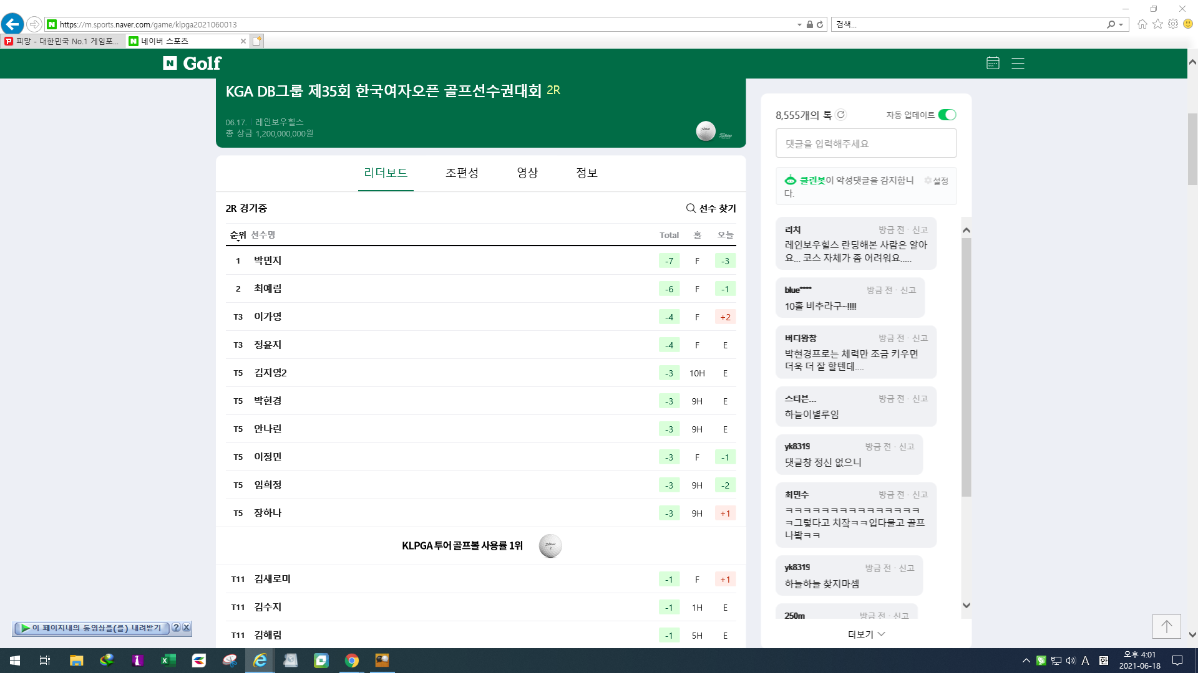Open player 박현경 row
Screen dimensions: 1198x673
click(x=480, y=401)
